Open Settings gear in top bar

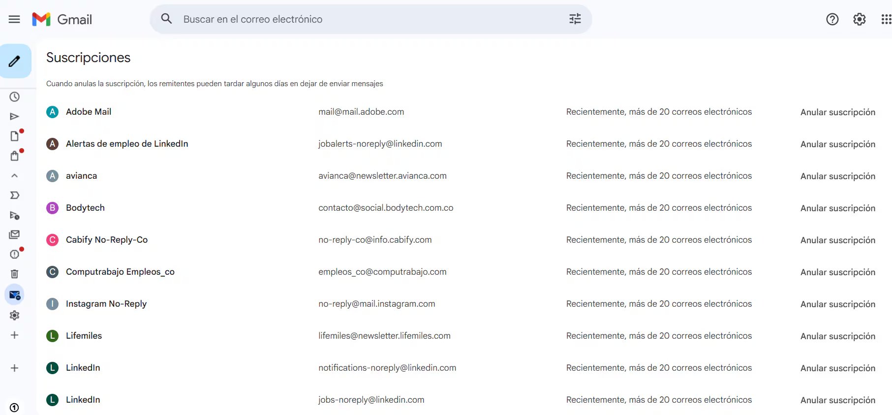[859, 19]
